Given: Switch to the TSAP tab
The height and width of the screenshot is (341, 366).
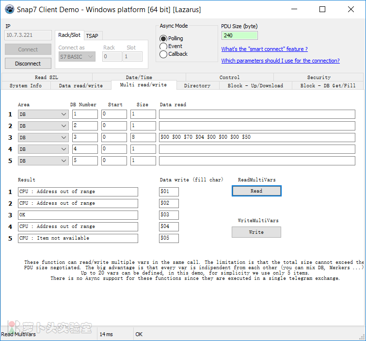Looking at the screenshot, I should 92,36.
